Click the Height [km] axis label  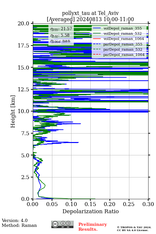point(13,111)
